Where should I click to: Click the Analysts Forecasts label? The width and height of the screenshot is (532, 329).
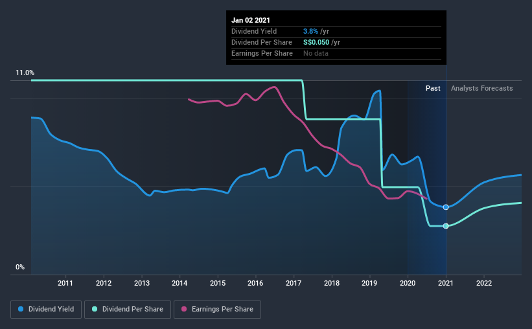tap(482, 88)
